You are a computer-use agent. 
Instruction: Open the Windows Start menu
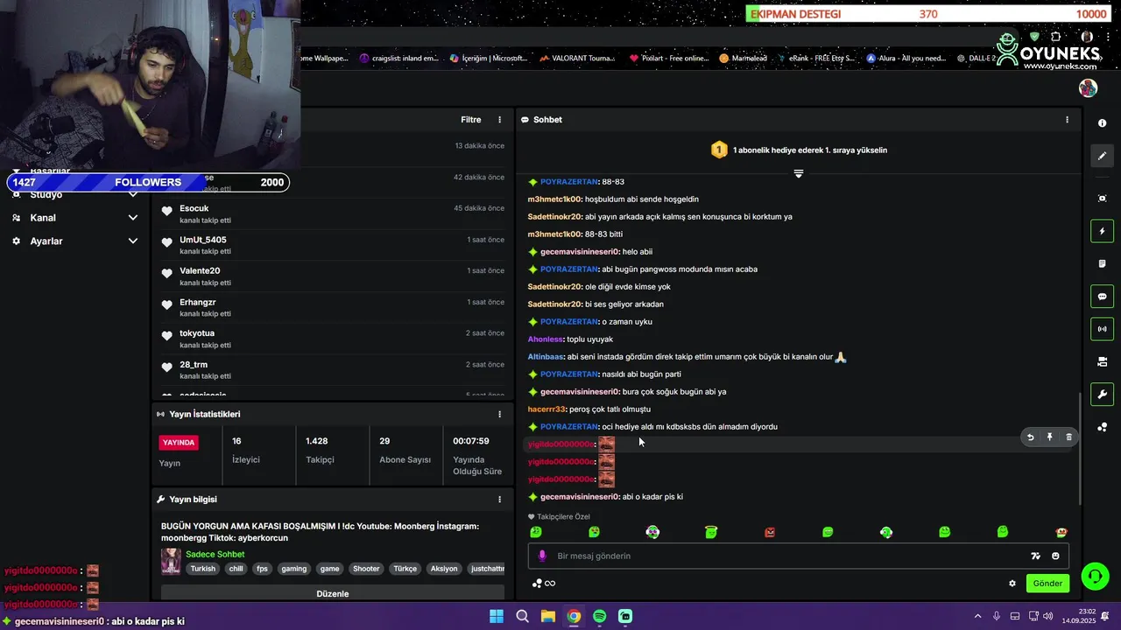(x=497, y=616)
